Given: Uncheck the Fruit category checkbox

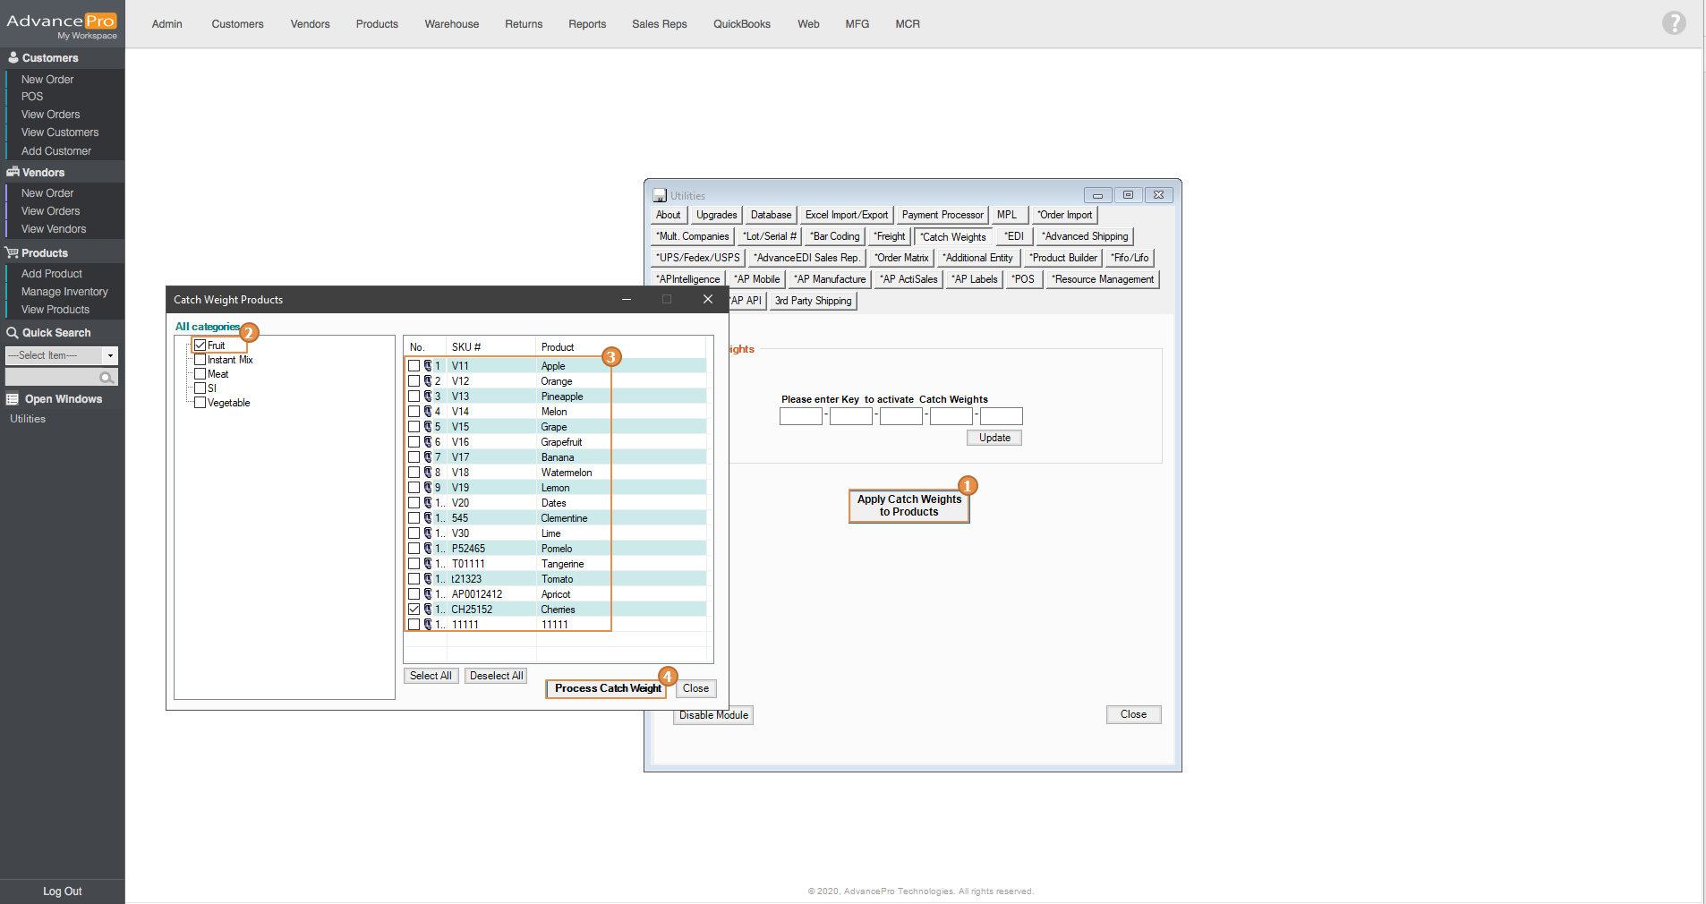Looking at the screenshot, I should pos(200,345).
